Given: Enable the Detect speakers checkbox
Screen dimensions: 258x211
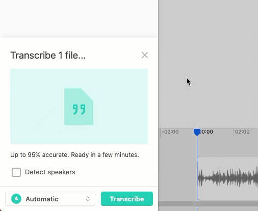Looking at the screenshot, I should click(x=16, y=172).
